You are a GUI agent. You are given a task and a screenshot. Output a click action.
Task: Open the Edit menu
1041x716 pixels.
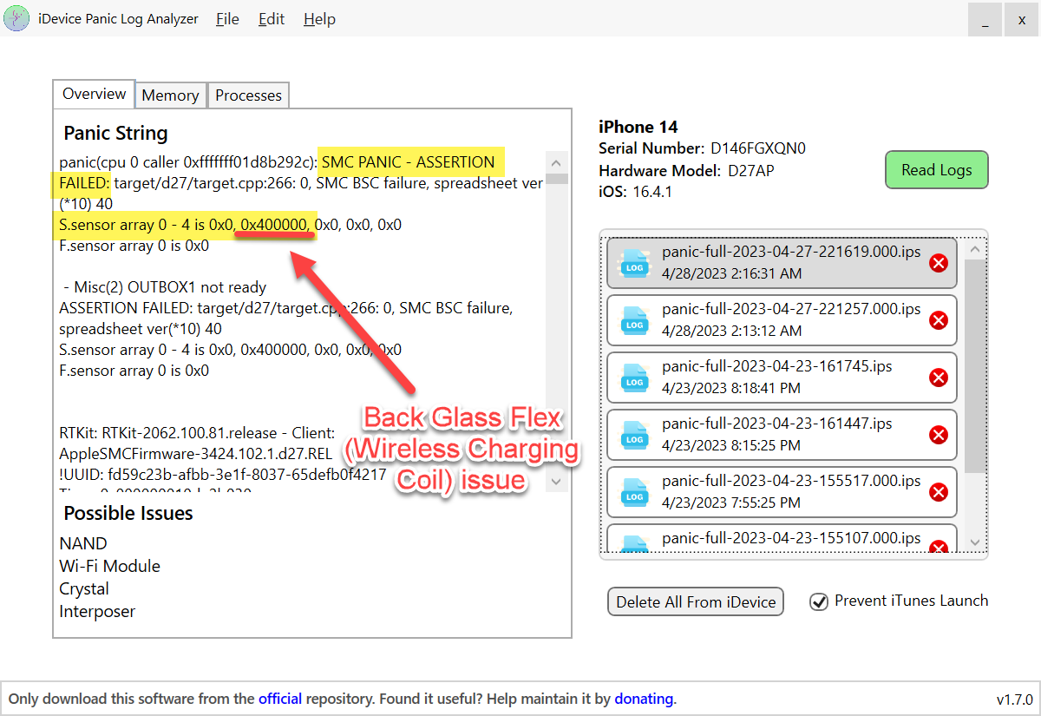click(x=272, y=19)
